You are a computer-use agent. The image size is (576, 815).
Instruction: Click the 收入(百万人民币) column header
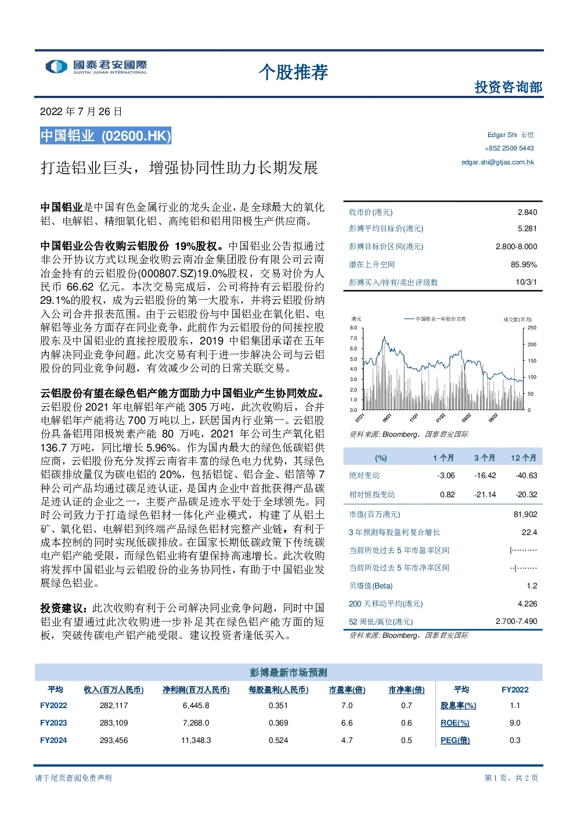coord(114,690)
